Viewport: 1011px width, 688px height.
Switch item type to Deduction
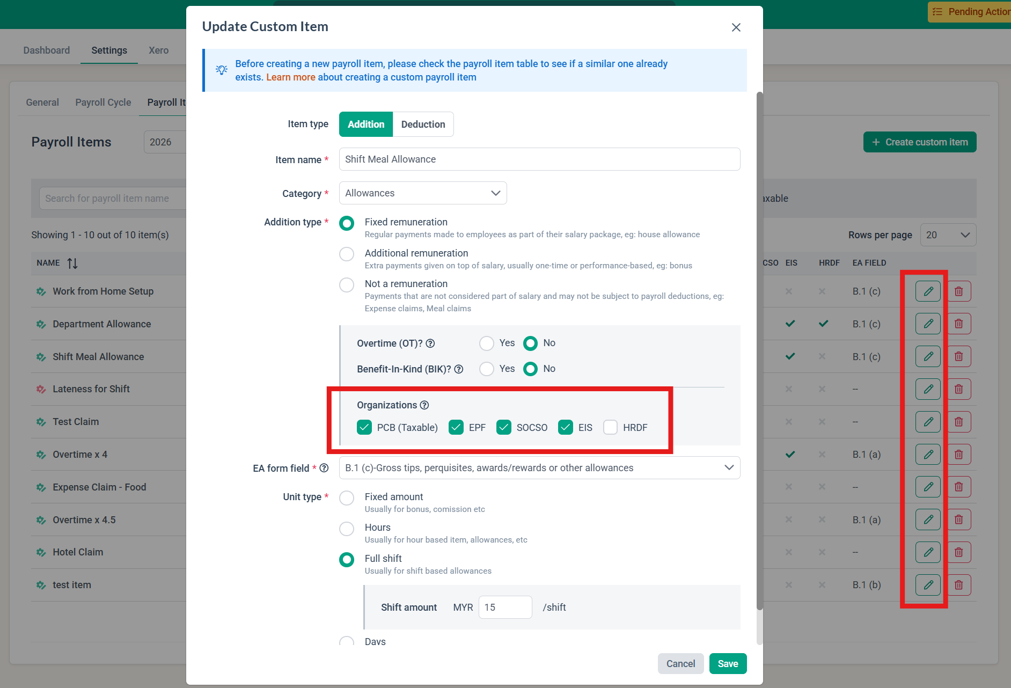click(x=423, y=125)
